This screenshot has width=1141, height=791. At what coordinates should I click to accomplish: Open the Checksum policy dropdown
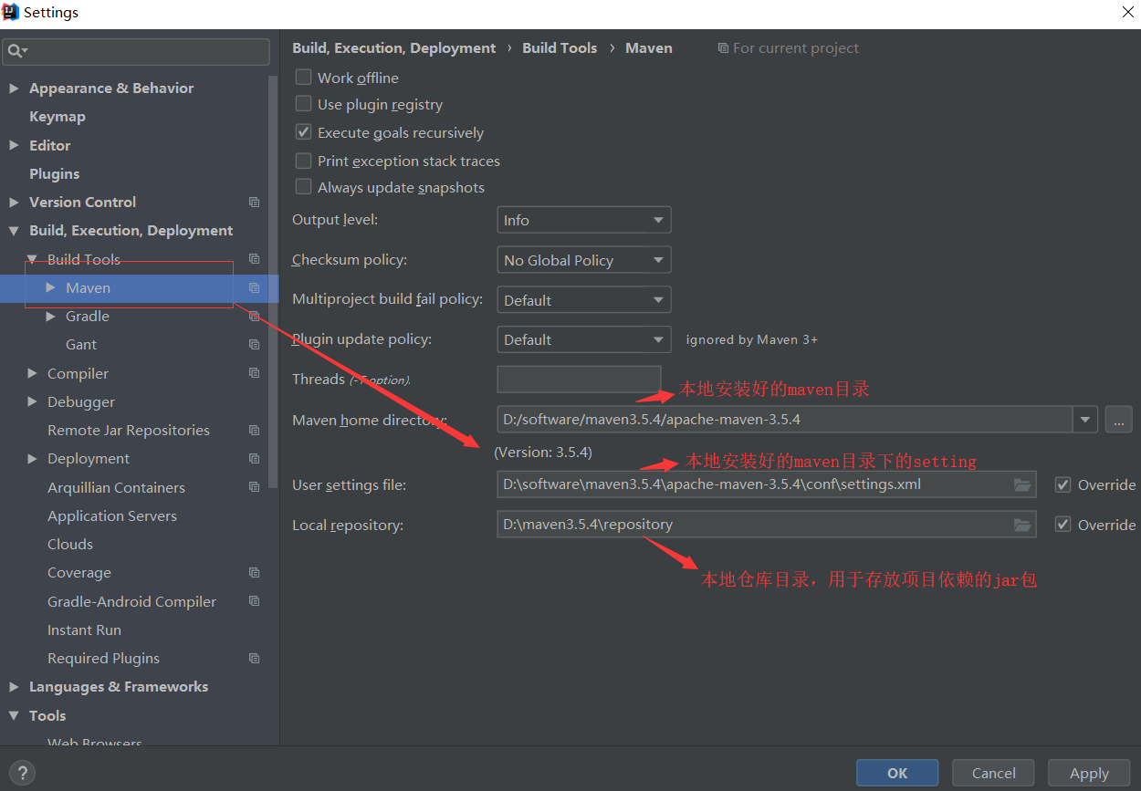[x=584, y=260]
